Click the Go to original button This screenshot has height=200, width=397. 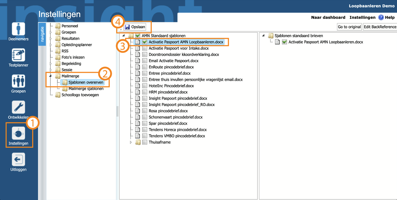[349, 27]
